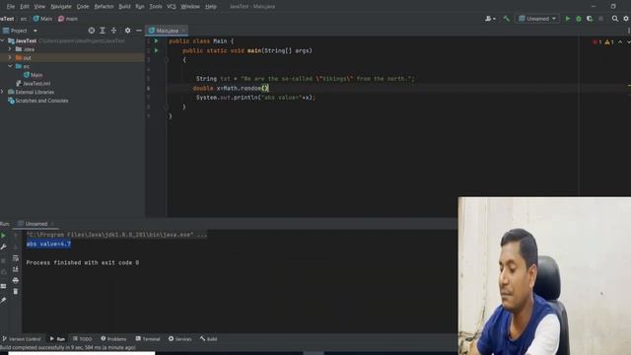Expand the out folder
631x355 pixels.
point(10,57)
